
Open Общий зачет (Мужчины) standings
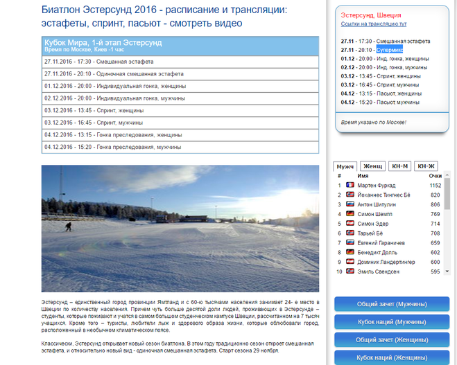coord(391,304)
